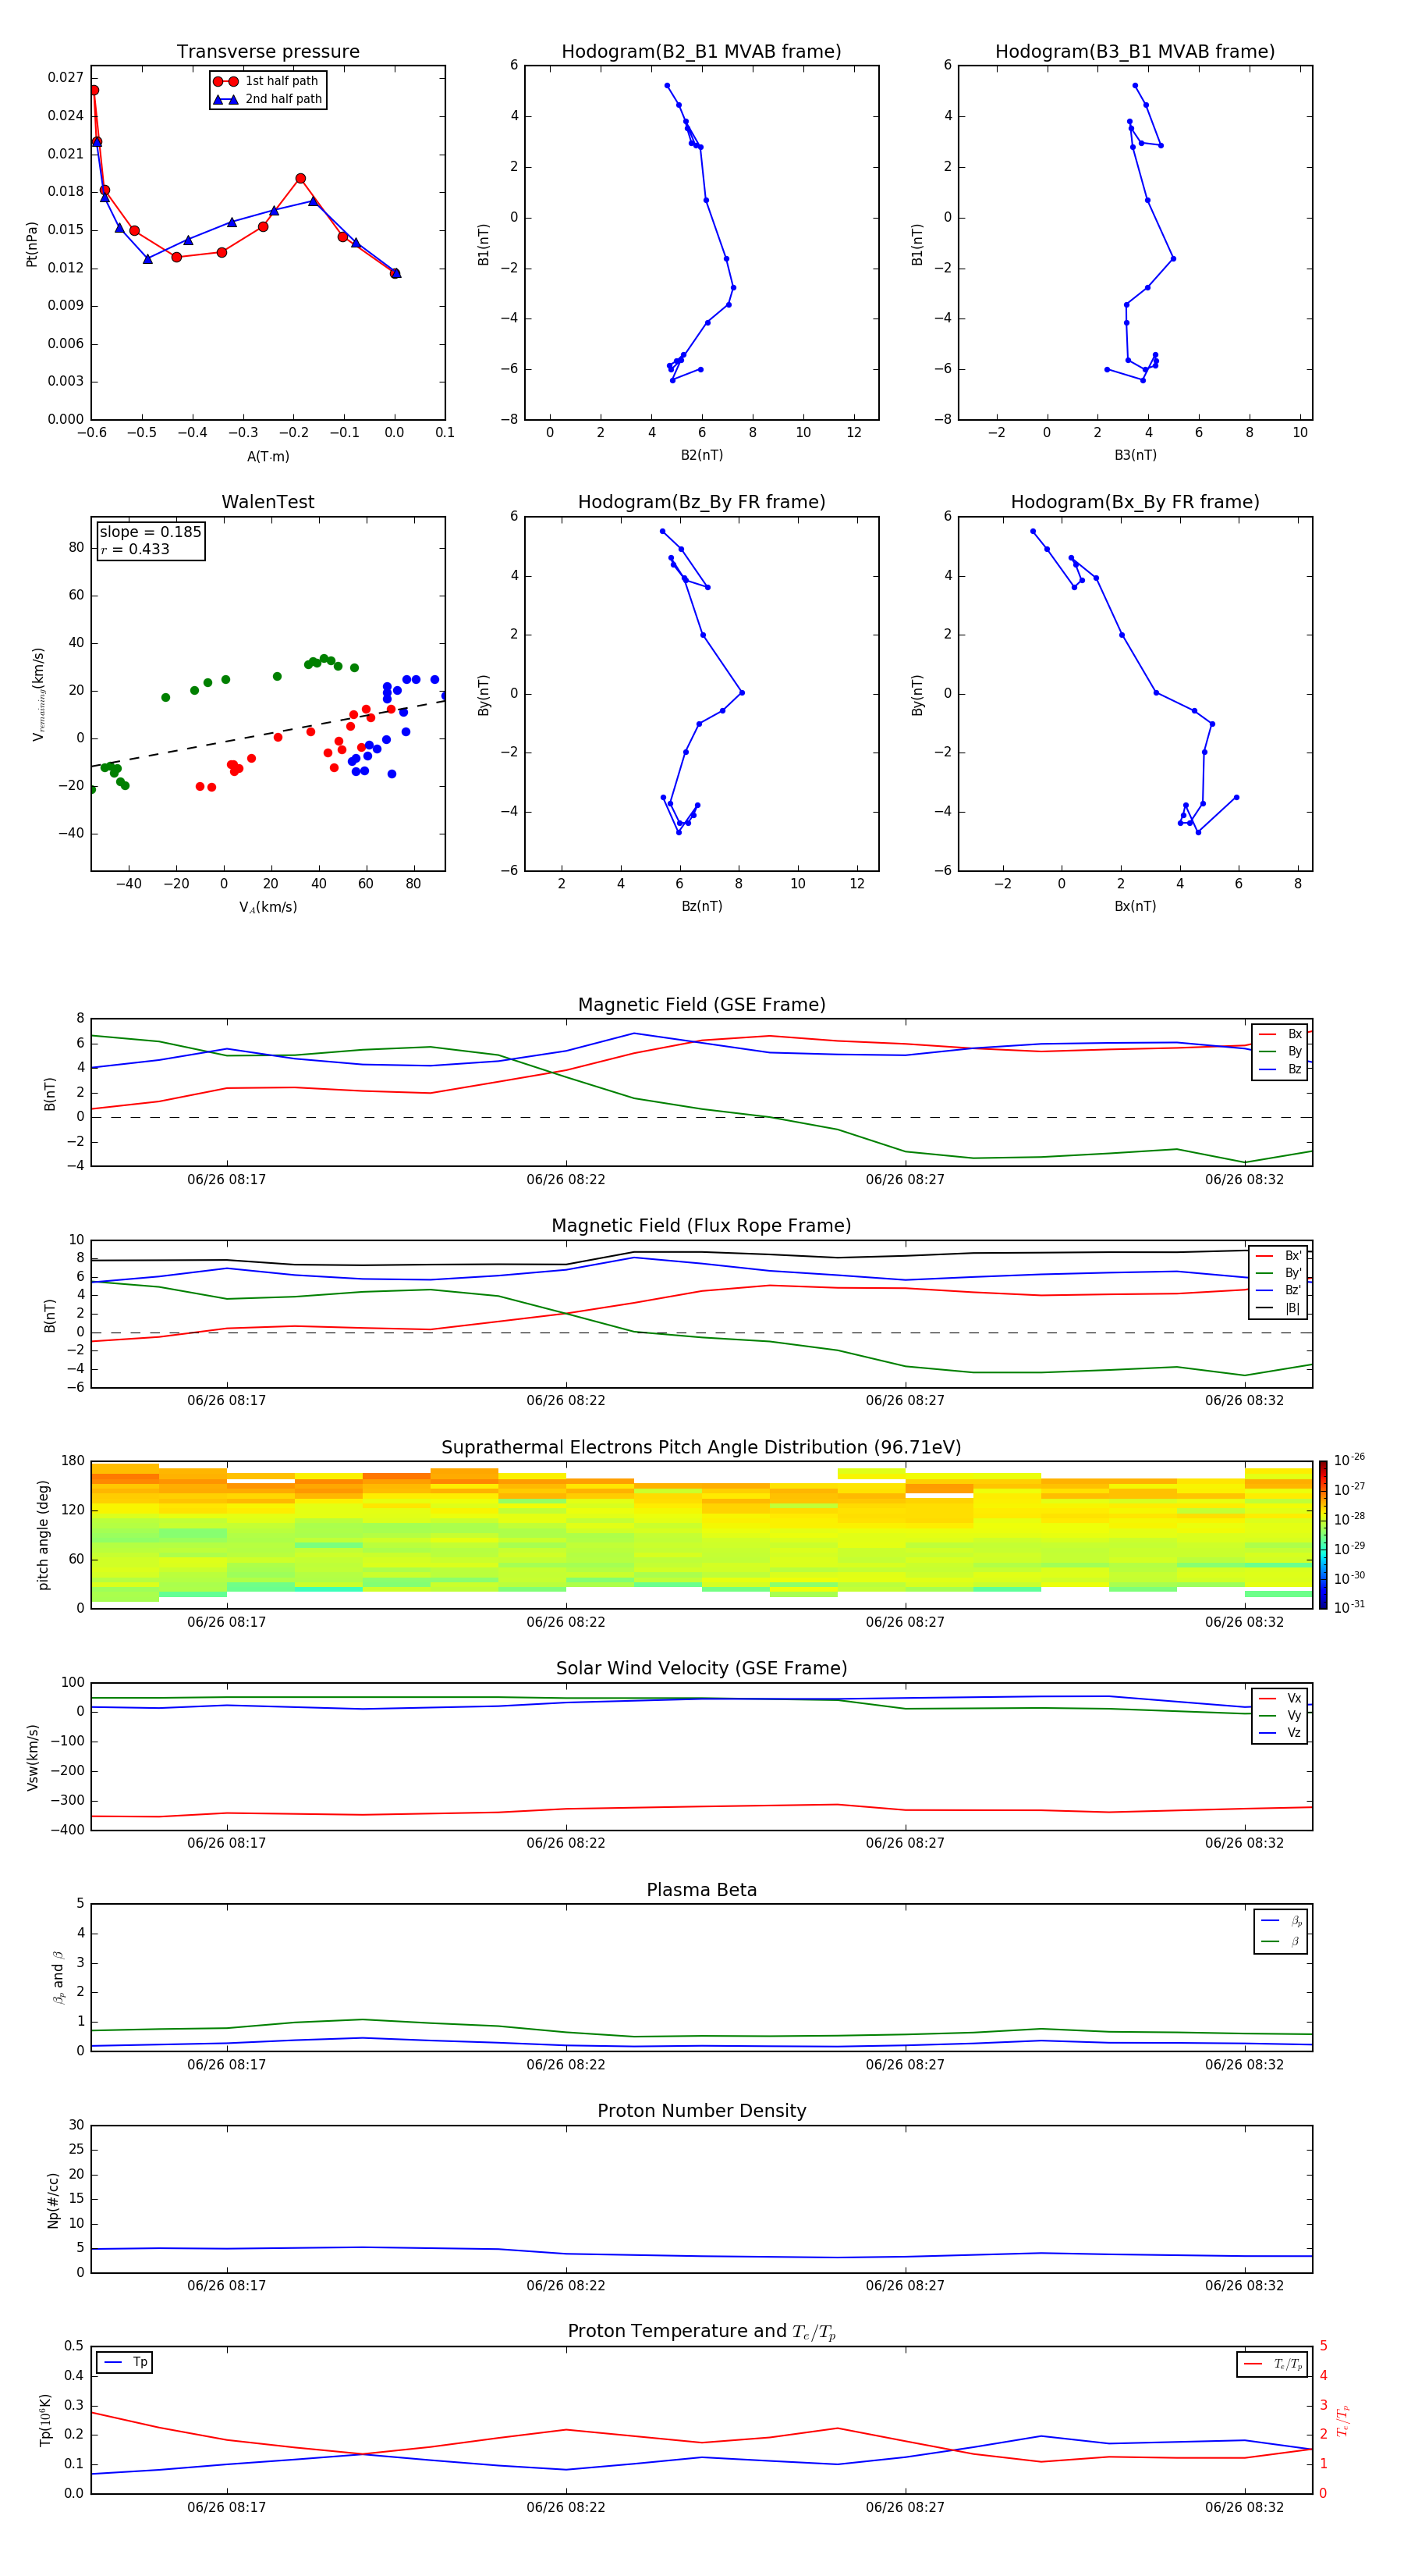Select the 'Vx' legend entry
The height and width of the screenshot is (2576, 1404).
point(1279,1698)
